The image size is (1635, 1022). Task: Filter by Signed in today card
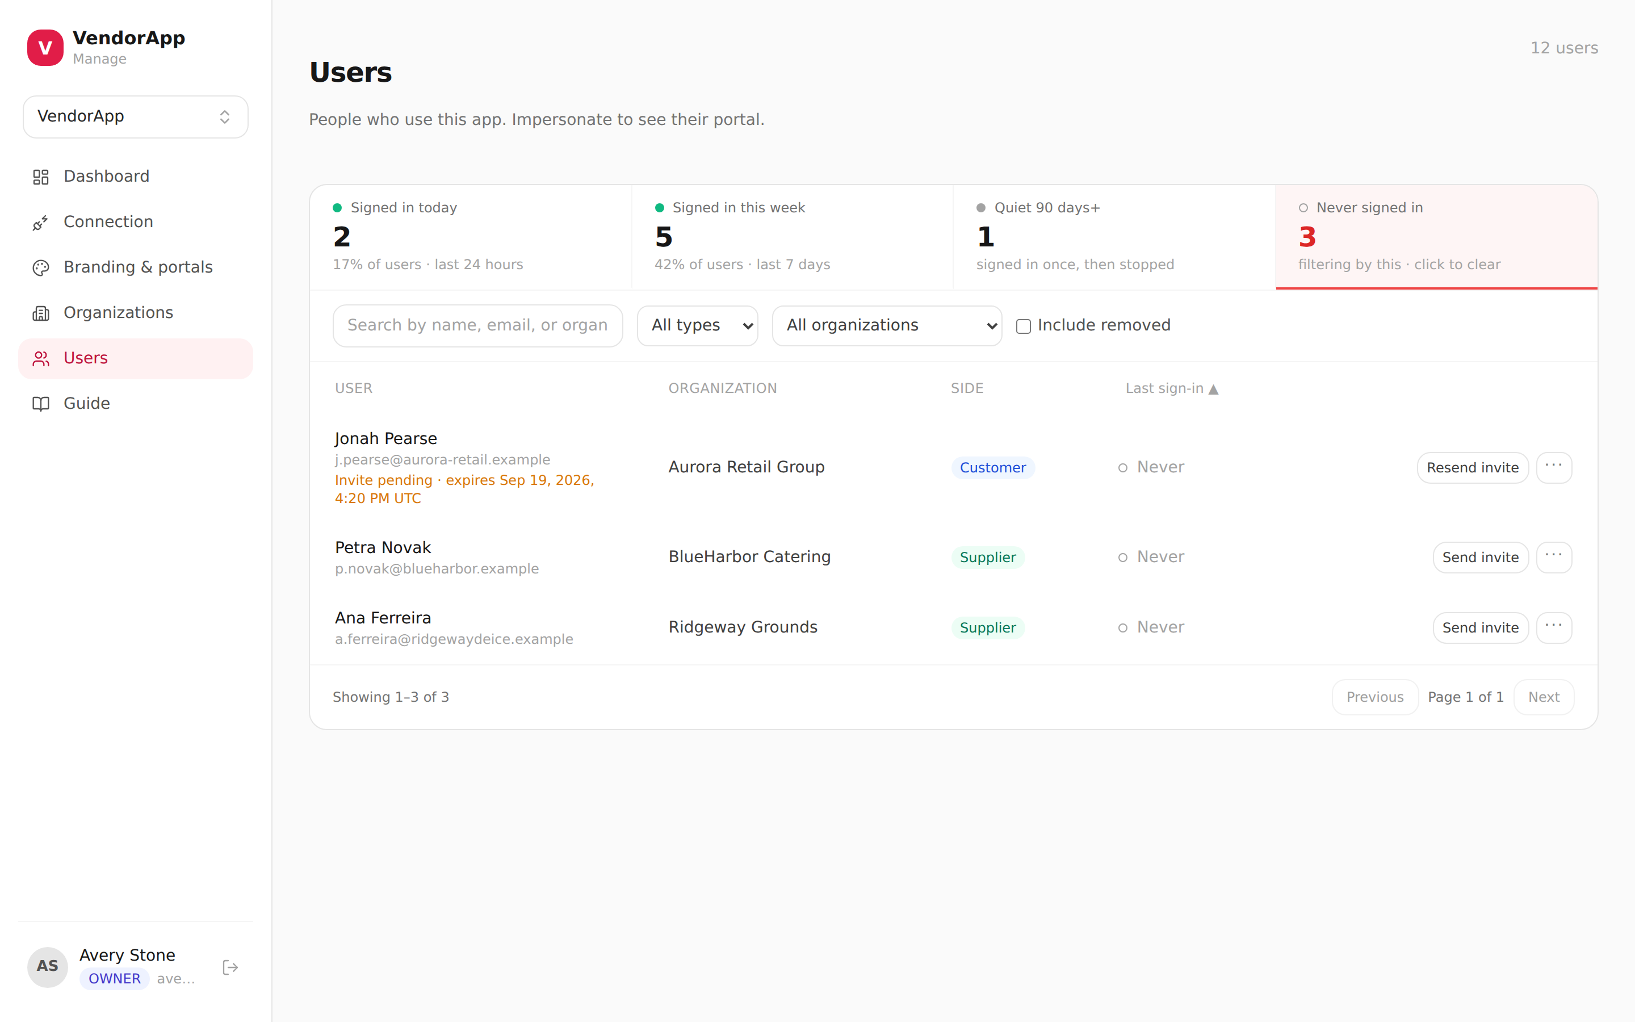point(471,237)
